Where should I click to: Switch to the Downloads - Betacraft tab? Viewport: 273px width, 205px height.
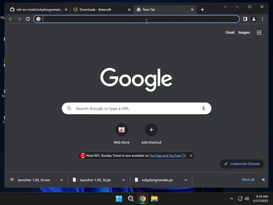tap(102, 10)
